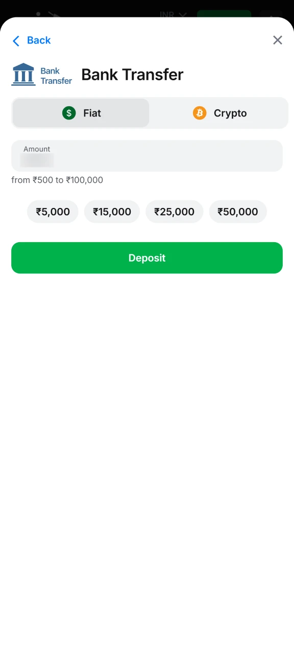294x654 pixels.
Task: Click the Back link
Action: [38, 40]
